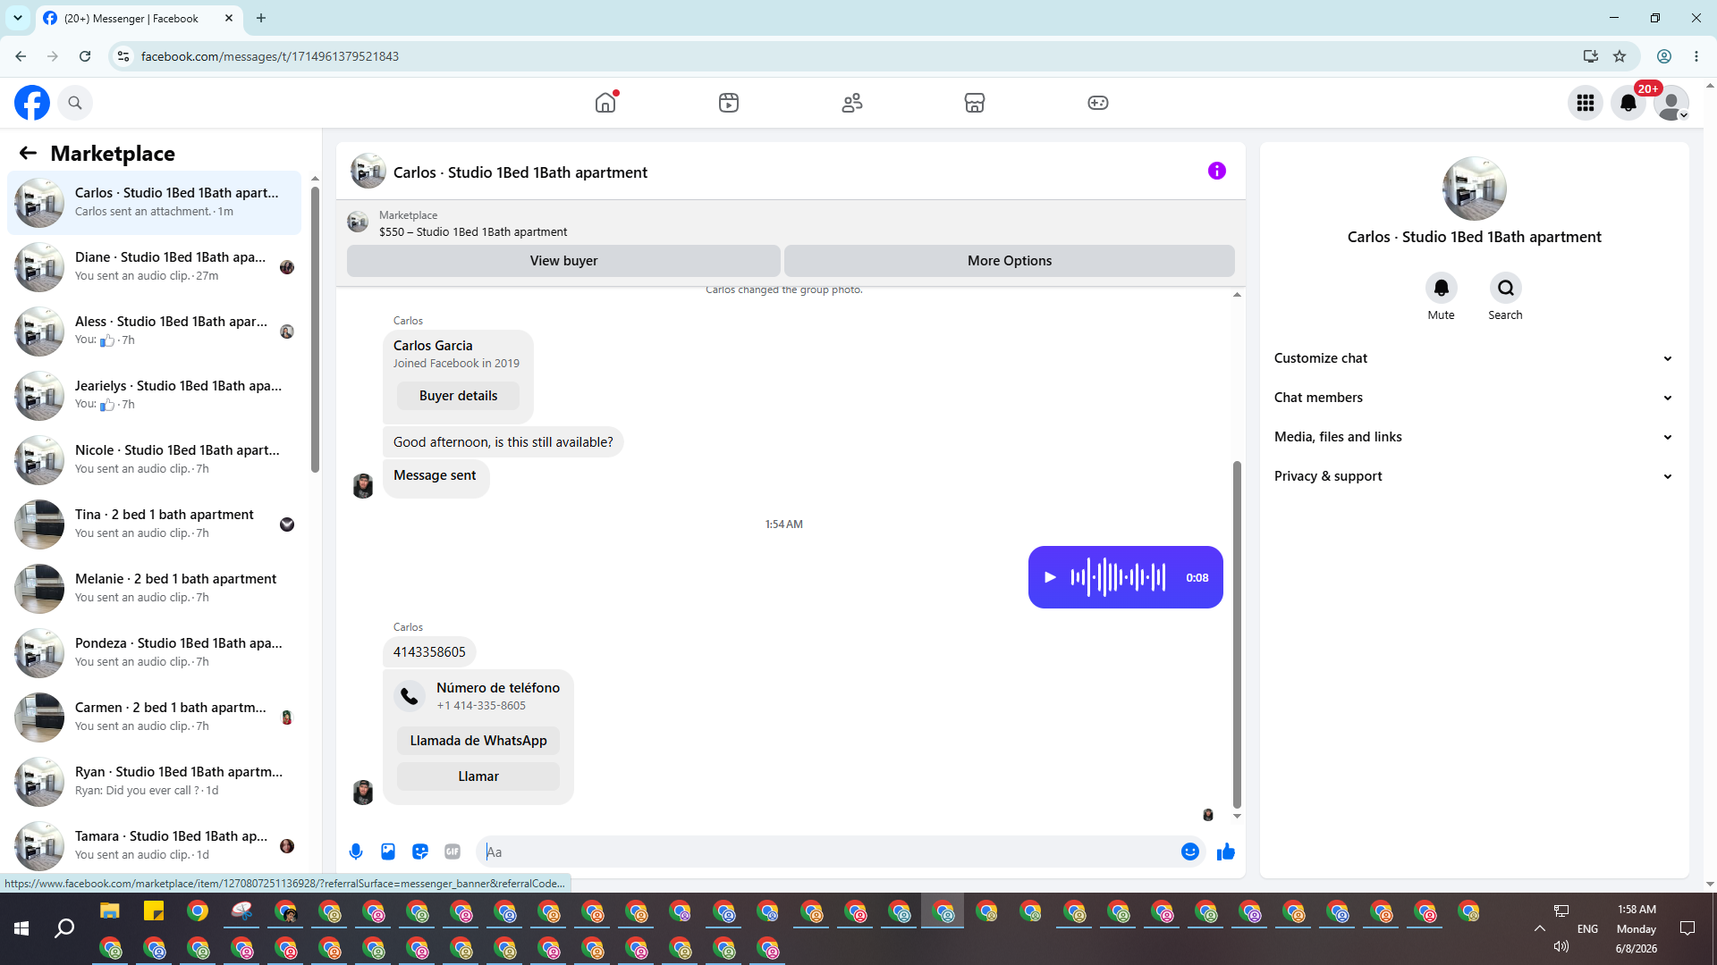Open Melanie's 2 bed 1 bath chat
1717x965 pixels.
(155, 589)
